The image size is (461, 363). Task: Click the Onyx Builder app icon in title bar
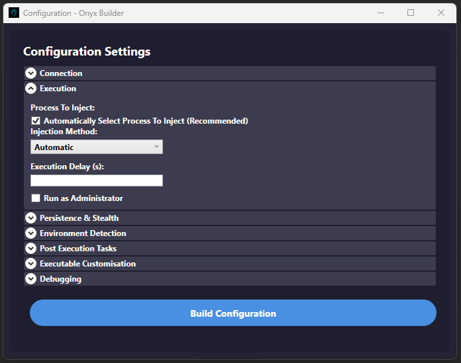(x=14, y=13)
